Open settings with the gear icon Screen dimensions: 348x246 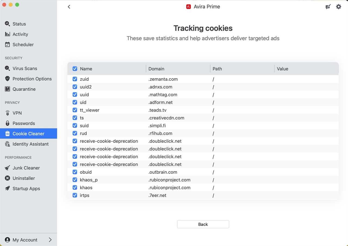coord(338,7)
